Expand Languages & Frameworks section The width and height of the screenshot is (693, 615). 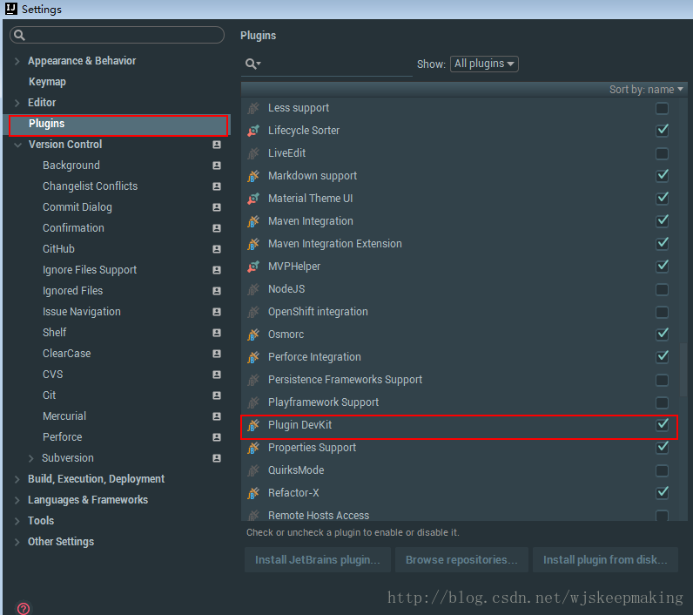(x=17, y=500)
